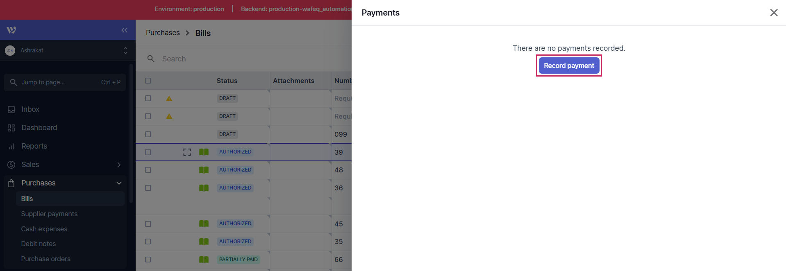Click the Reports bar chart icon
Image resolution: width=786 pixels, height=271 pixels.
(11, 146)
